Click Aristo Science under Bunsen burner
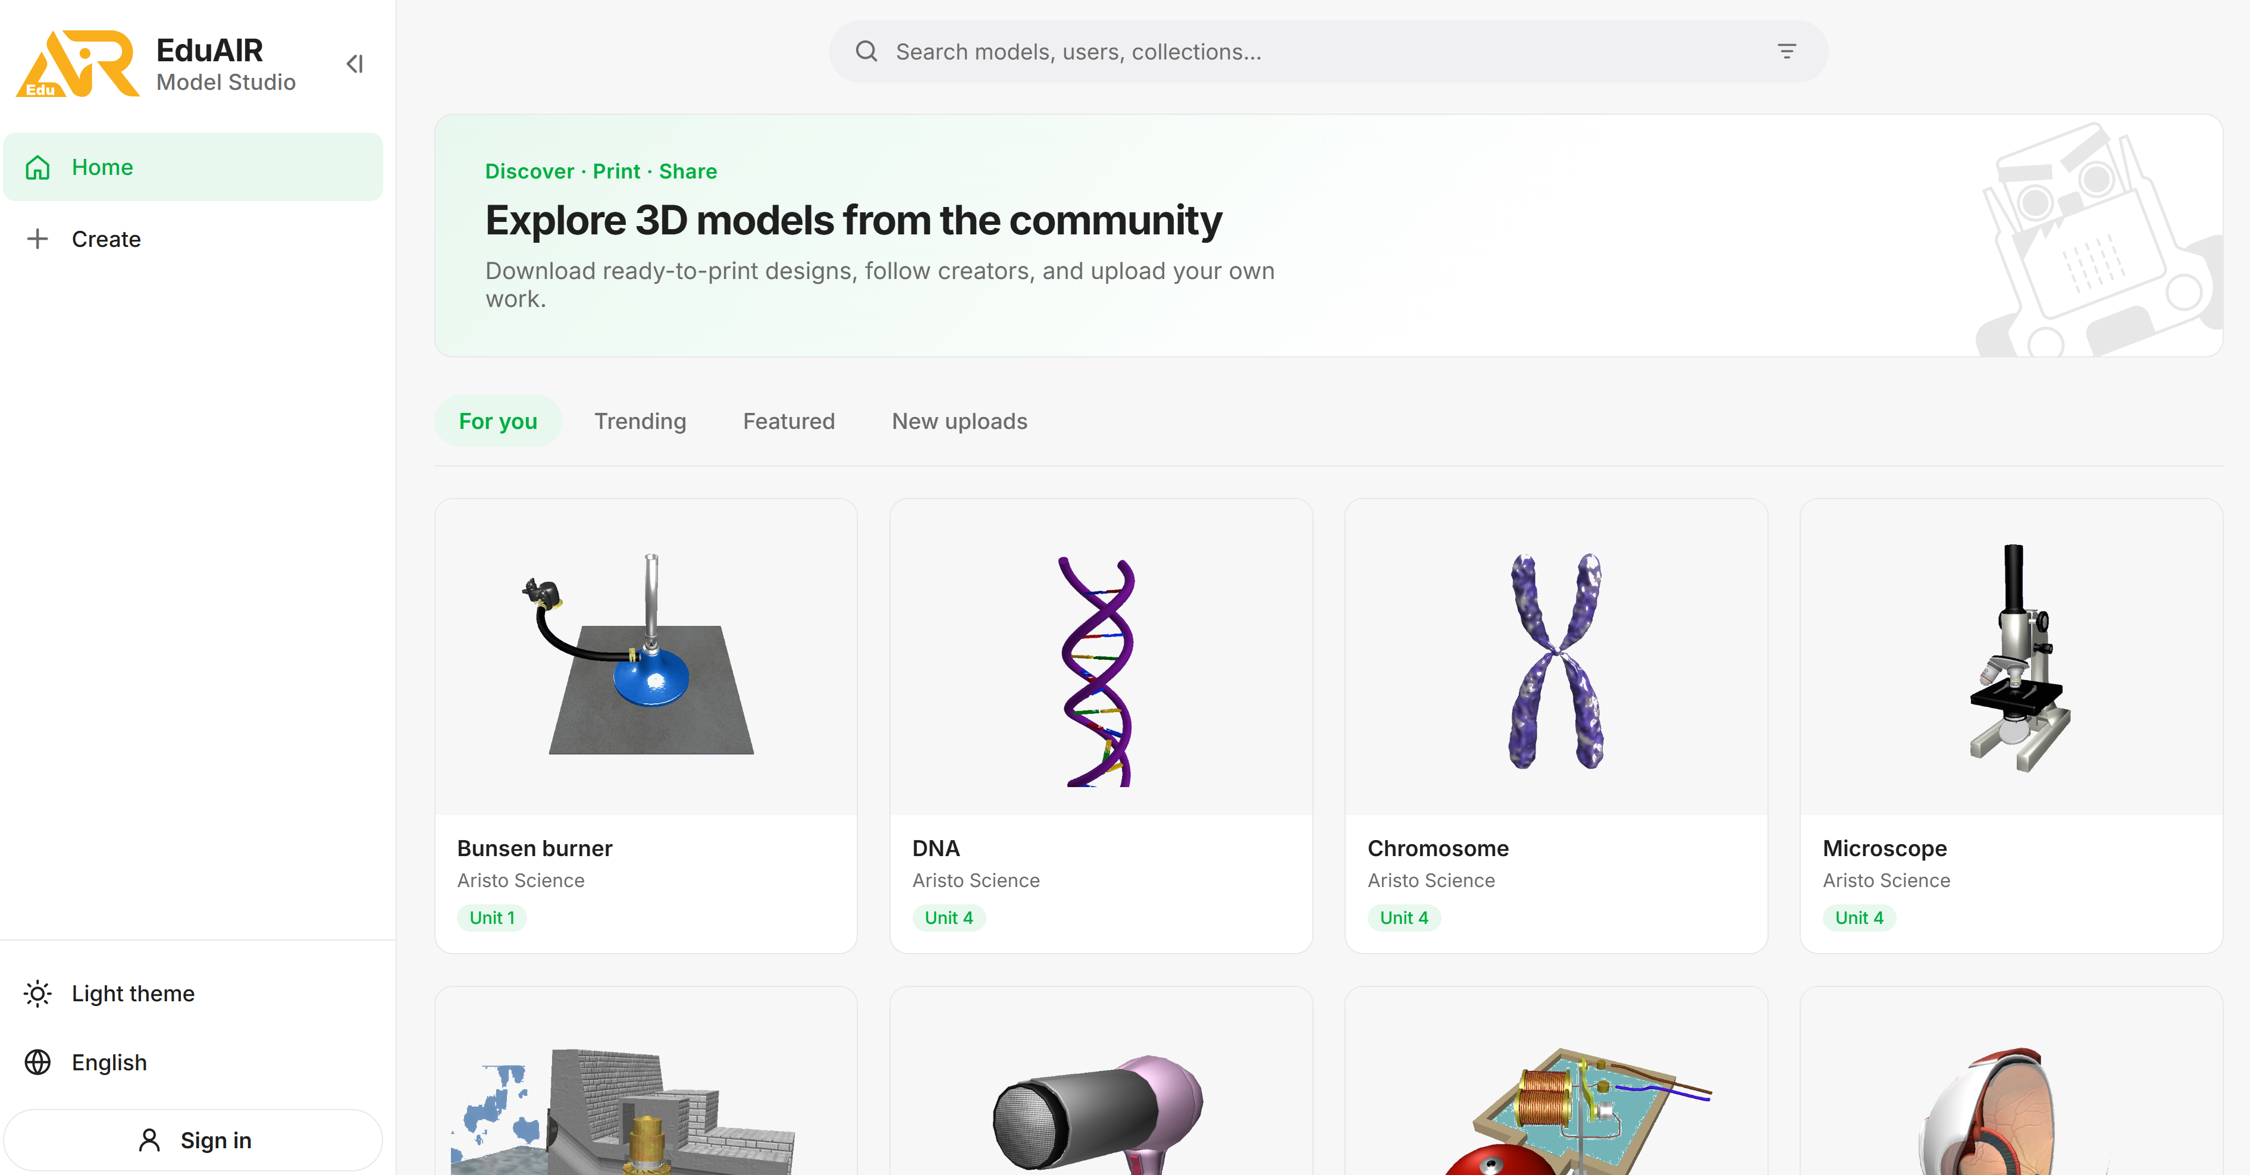 click(521, 881)
